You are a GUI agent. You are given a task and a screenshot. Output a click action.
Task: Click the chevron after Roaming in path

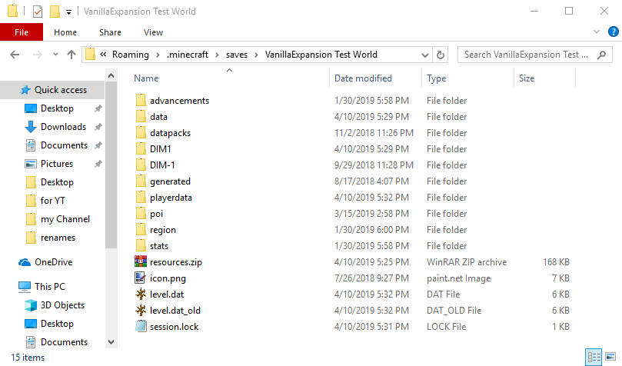[x=158, y=55]
